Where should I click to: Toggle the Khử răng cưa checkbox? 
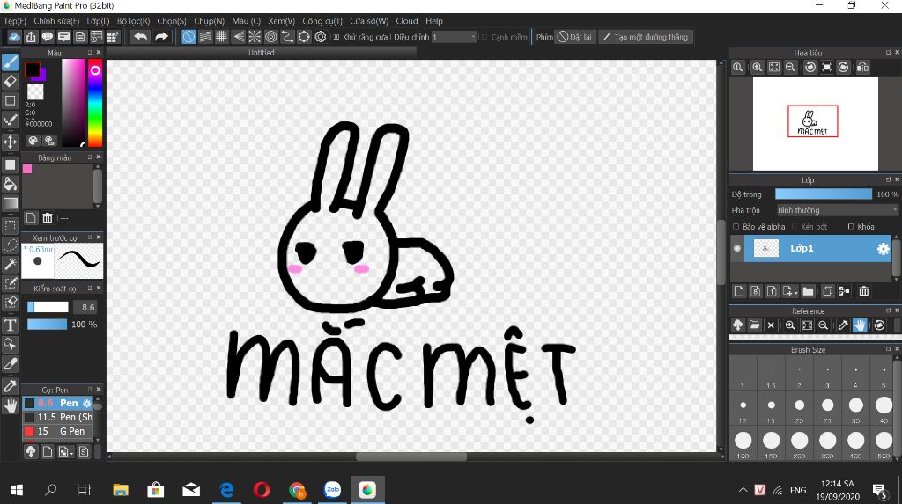pyautogui.click(x=336, y=37)
